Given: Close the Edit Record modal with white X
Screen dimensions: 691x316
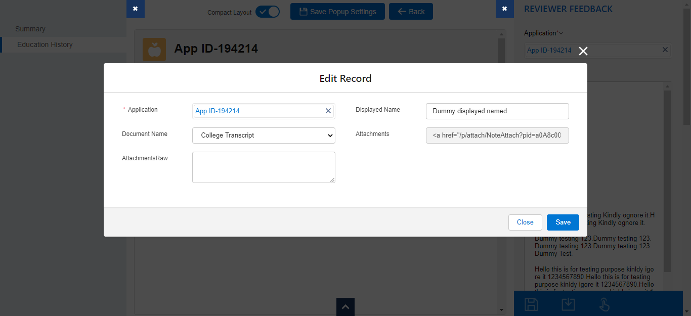Looking at the screenshot, I should 583,51.
